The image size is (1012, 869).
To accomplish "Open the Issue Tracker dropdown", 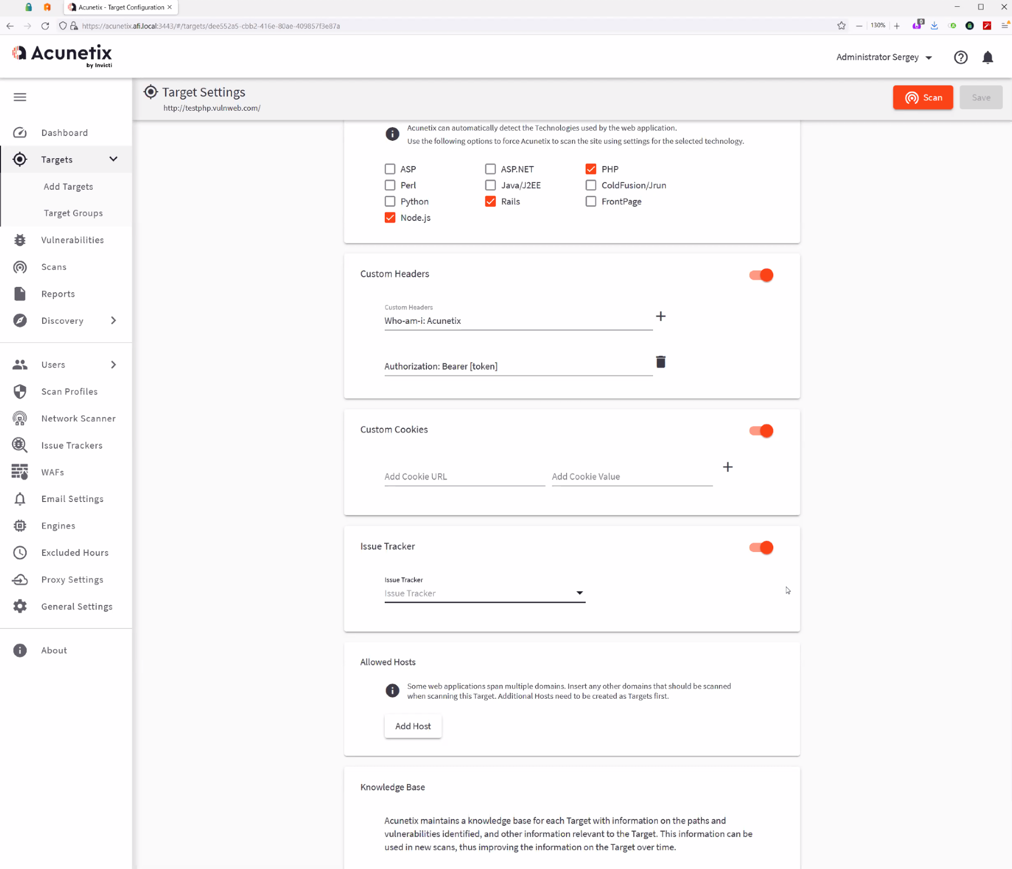I will pyautogui.click(x=484, y=593).
